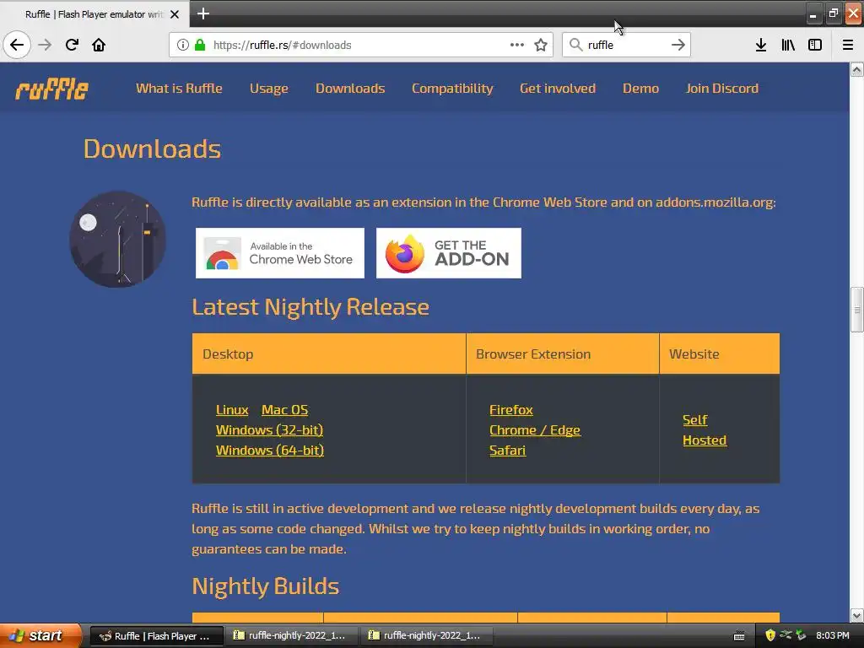This screenshot has height=648, width=864.
Task: Download the Linux desktop build
Action: [232, 410]
